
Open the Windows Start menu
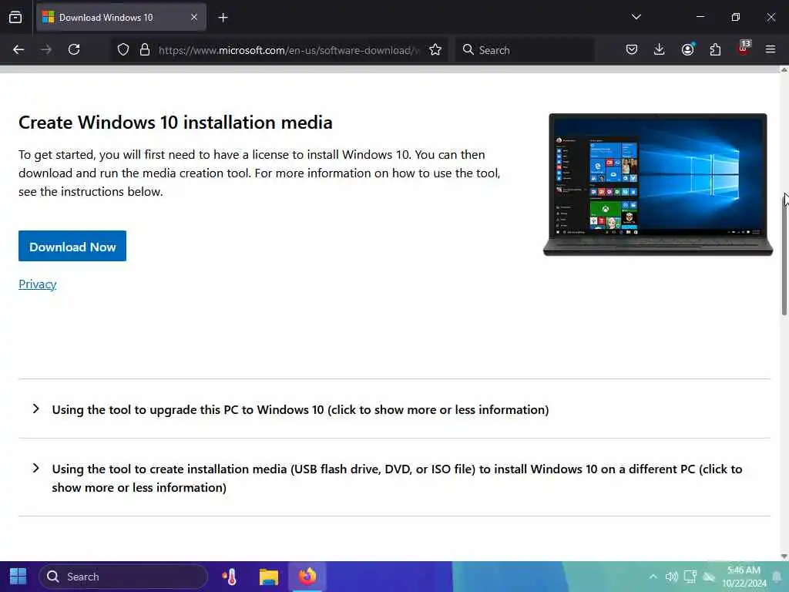pyautogui.click(x=18, y=577)
